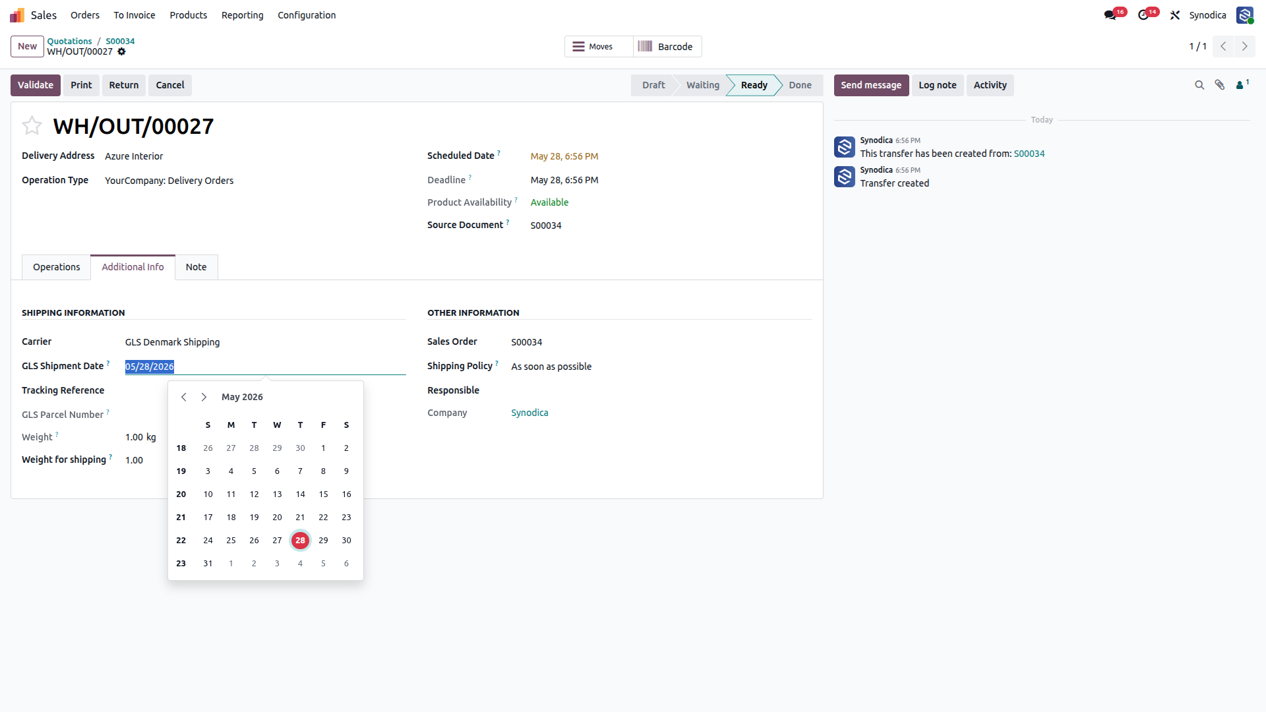1266x712 pixels.
Task: Pick May 15 in the date picker
Action: click(323, 494)
